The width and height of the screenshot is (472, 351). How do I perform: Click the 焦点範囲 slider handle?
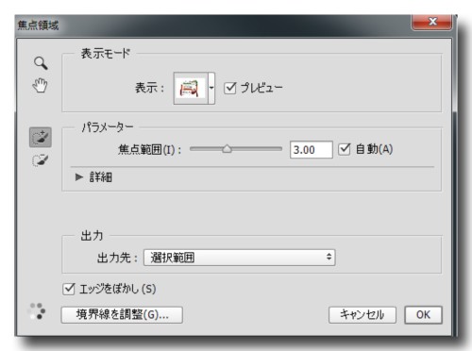point(227,149)
